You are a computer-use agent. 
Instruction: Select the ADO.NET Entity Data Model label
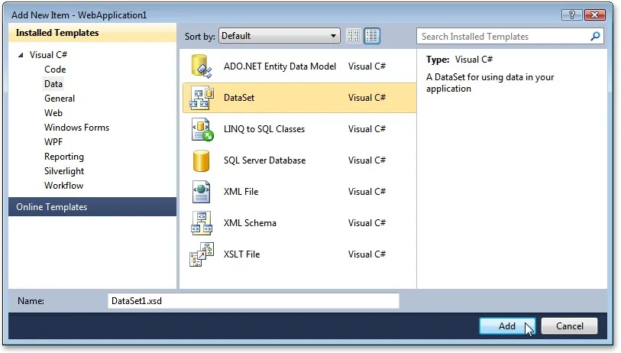point(280,66)
